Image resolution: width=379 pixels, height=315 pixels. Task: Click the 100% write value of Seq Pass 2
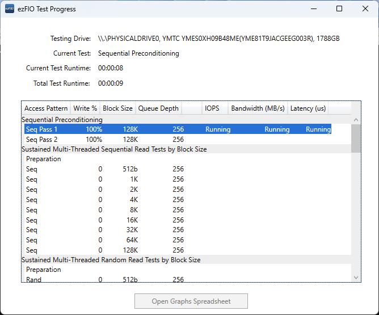[94, 140]
